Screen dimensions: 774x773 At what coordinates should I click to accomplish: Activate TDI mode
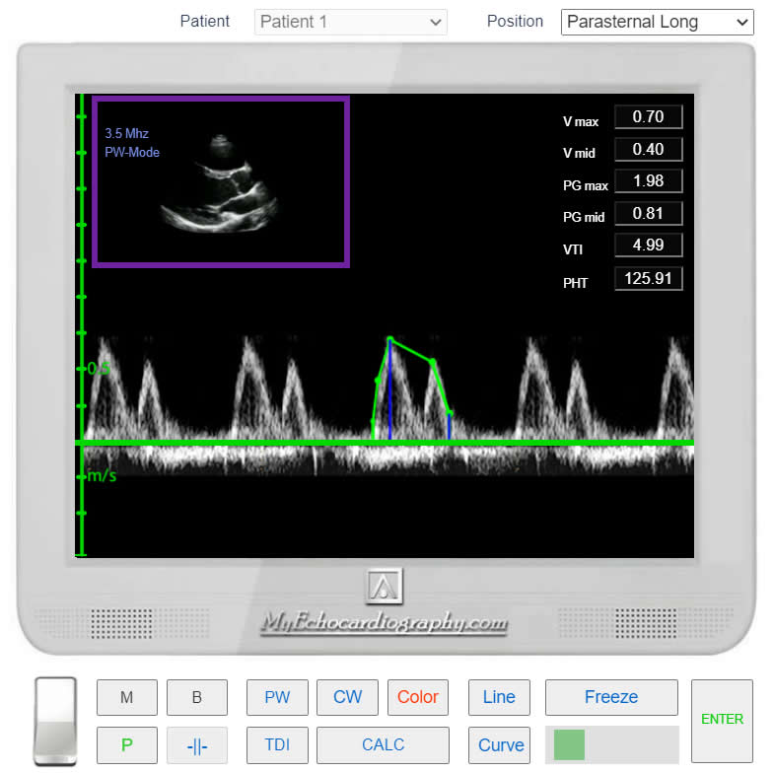[277, 744]
